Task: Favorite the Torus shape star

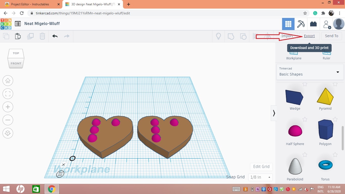Action: click(335, 155)
